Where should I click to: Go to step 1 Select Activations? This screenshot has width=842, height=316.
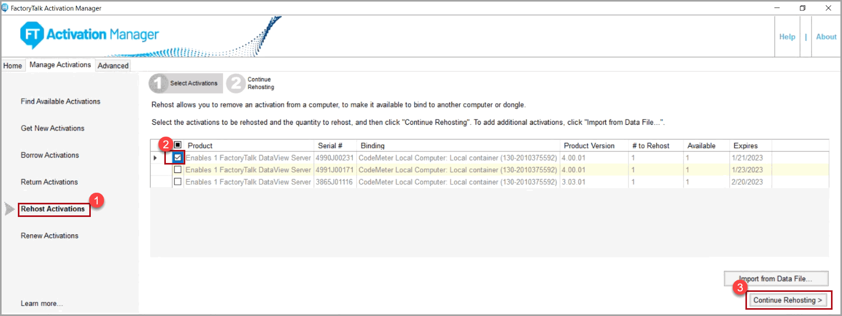click(186, 83)
